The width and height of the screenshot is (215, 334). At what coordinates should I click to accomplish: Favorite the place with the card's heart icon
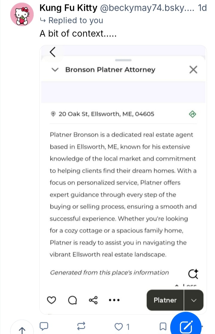point(52,300)
